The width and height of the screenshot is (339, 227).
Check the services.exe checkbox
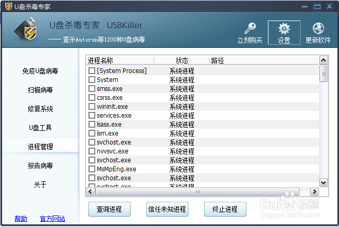pos(92,115)
